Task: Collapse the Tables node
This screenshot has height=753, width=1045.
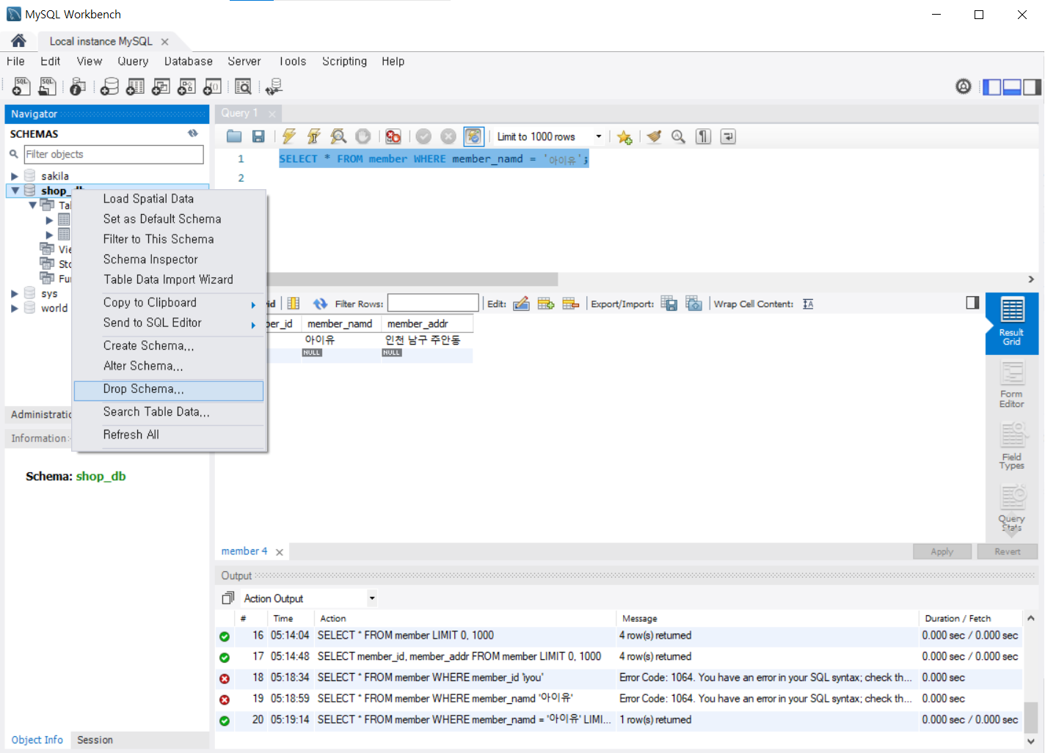Action: click(32, 205)
